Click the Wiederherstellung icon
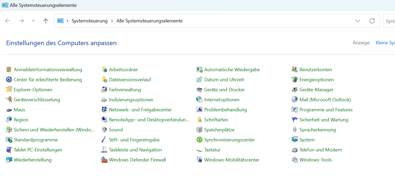The image size is (395, 191). pyautogui.click(x=9, y=160)
